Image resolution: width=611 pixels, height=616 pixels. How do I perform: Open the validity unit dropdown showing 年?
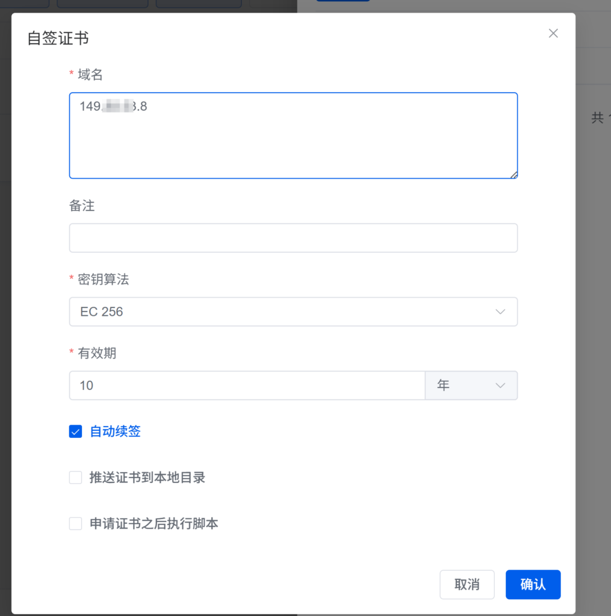(471, 386)
